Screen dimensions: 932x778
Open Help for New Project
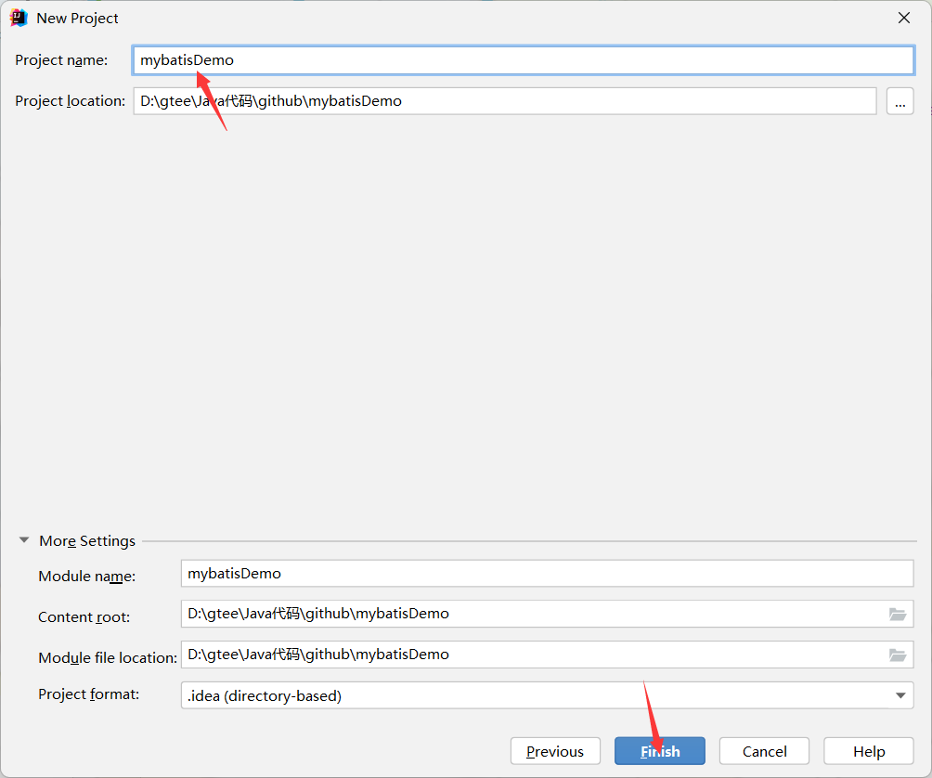(x=868, y=751)
